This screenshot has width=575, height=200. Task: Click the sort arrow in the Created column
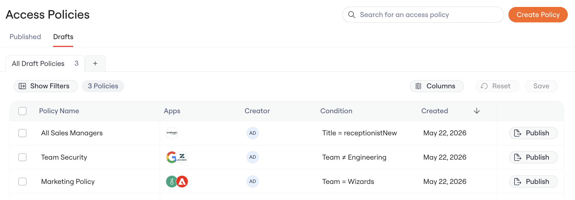click(x=477, y=111)
